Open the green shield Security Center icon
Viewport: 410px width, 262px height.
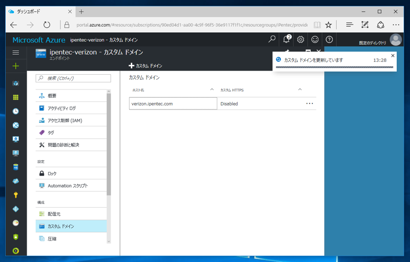16,237
